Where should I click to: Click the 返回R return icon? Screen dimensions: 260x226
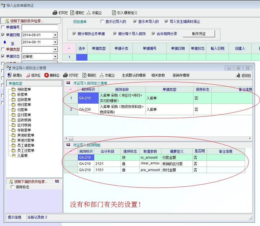click(238, 76)
